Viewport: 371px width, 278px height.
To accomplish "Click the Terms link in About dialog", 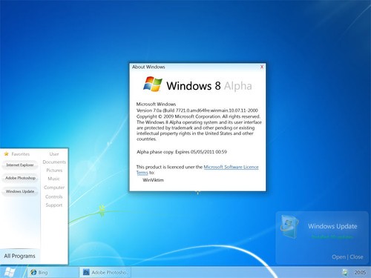I will [142, 173].
